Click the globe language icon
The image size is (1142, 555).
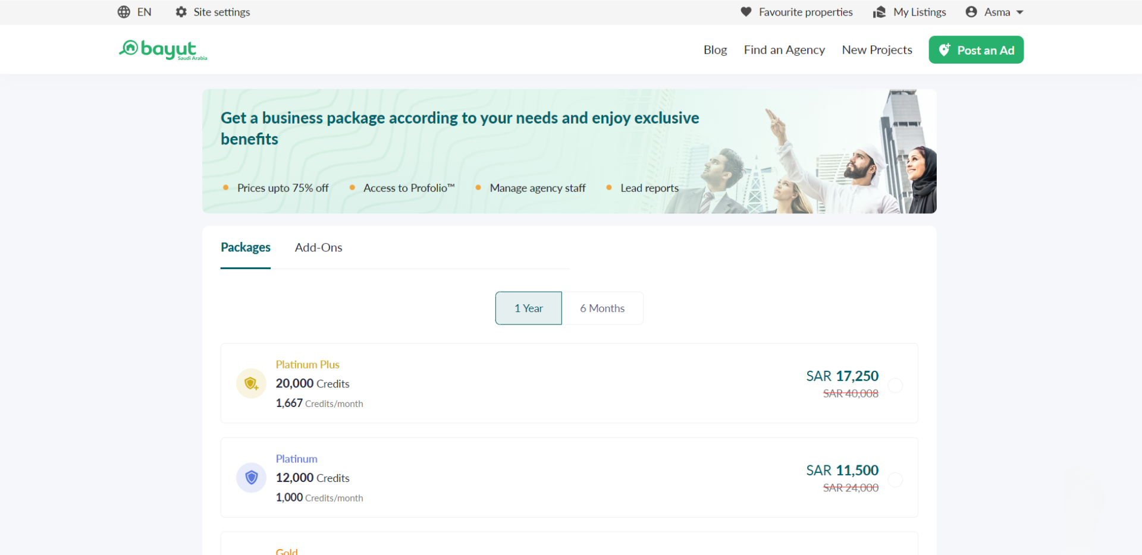[124, 12]
